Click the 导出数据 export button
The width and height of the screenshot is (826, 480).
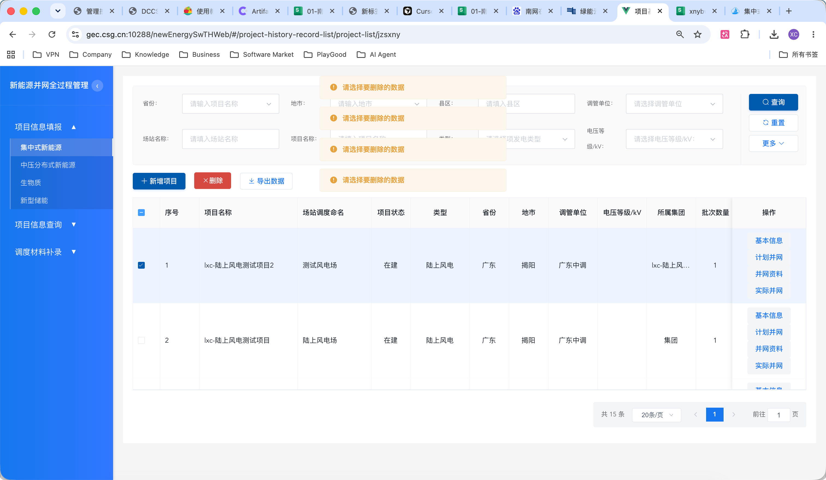[266, 181]
